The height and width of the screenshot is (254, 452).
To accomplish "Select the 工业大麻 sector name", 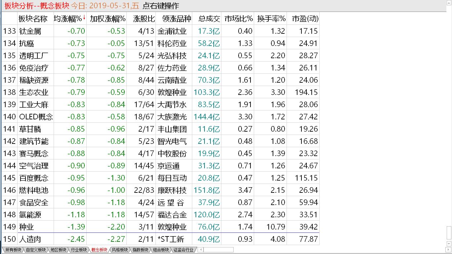I will coord(34,105).
